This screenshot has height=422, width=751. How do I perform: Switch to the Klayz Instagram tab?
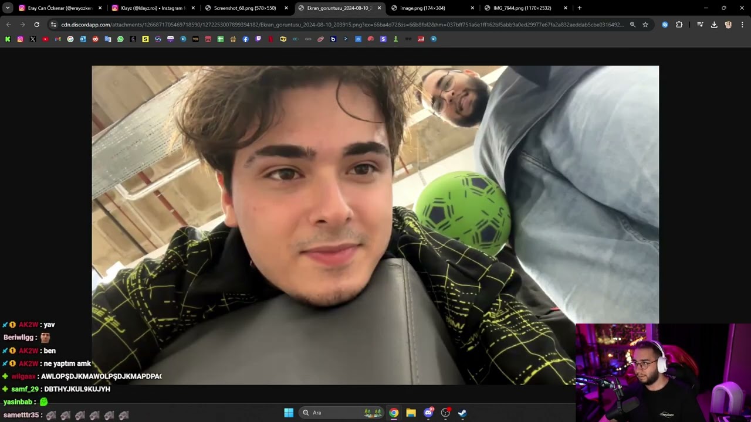point(154,8)
